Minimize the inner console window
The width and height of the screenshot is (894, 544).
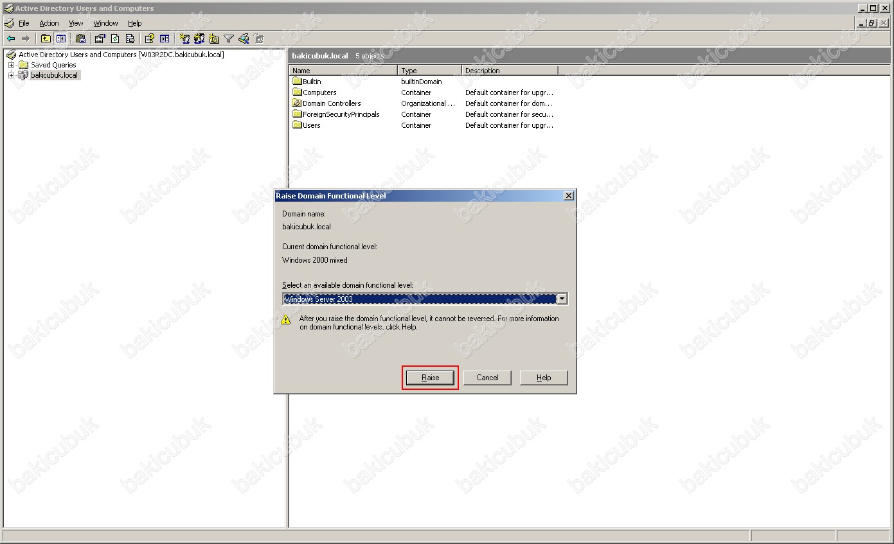click(861, 23)
